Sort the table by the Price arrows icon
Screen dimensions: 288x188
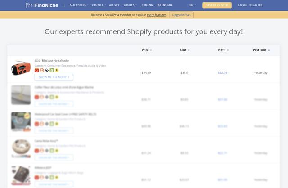151,50
